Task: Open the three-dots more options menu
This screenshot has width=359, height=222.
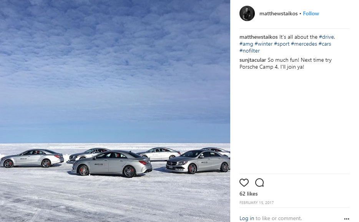Action: point(347,219)
